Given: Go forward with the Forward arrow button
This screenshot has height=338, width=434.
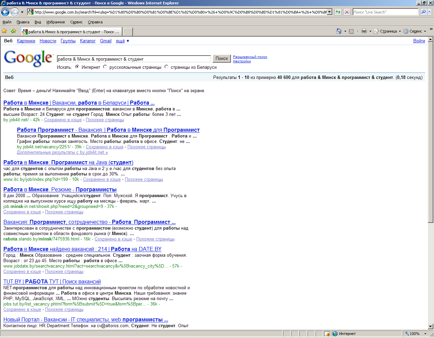Looking at the screenshot, I should click(x=15, y=12).
